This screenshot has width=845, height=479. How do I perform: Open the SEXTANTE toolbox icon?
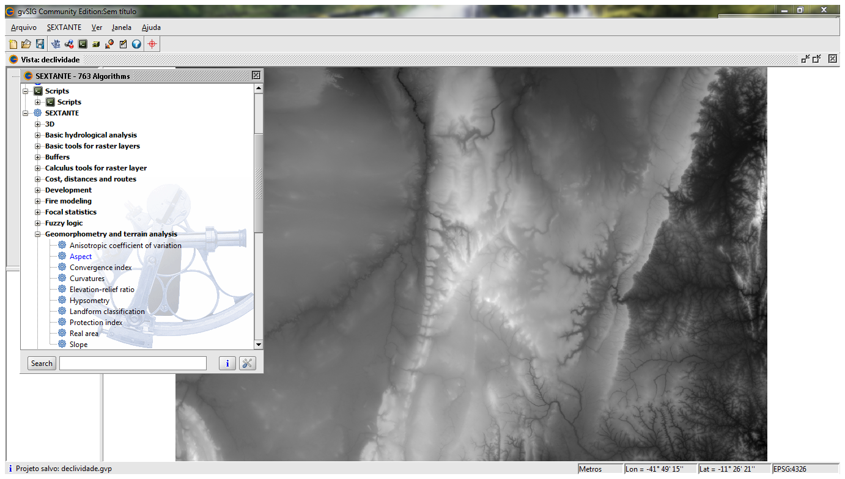point(56,44)
